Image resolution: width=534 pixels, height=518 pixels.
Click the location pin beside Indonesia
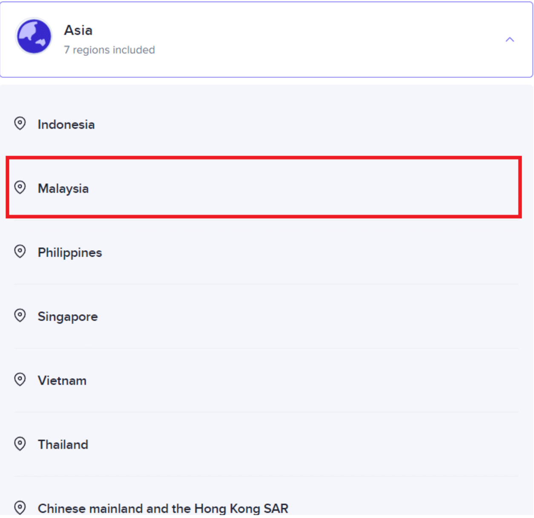pos(20,124)
